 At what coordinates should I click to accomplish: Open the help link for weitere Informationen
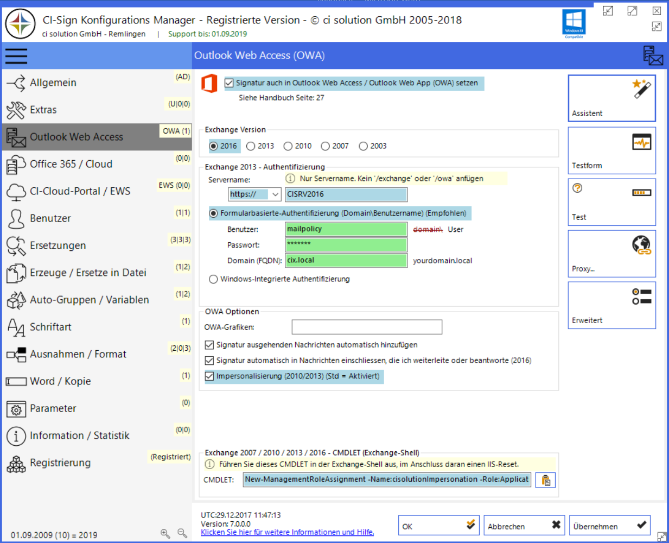click(x=287, y=532)
